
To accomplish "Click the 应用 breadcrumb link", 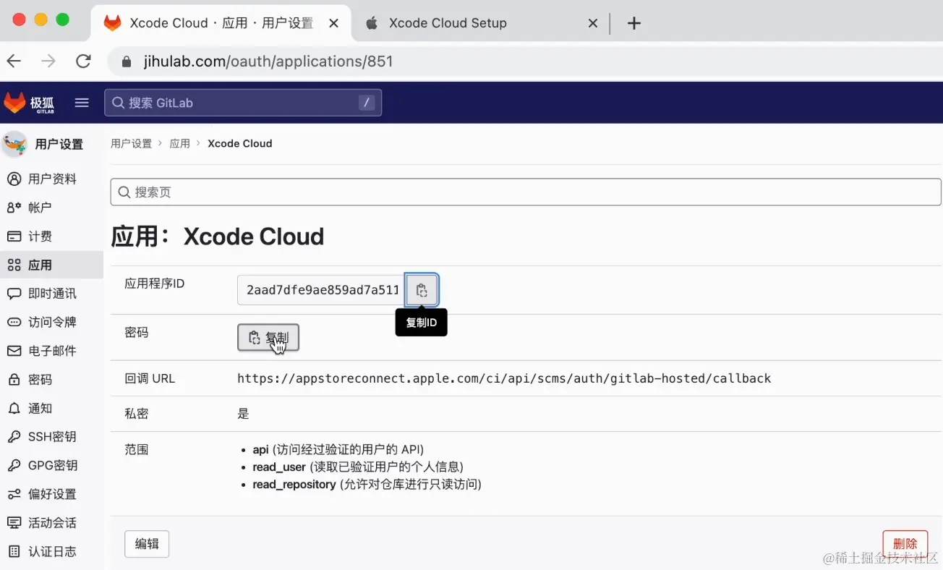I will (x=179, y=143).
